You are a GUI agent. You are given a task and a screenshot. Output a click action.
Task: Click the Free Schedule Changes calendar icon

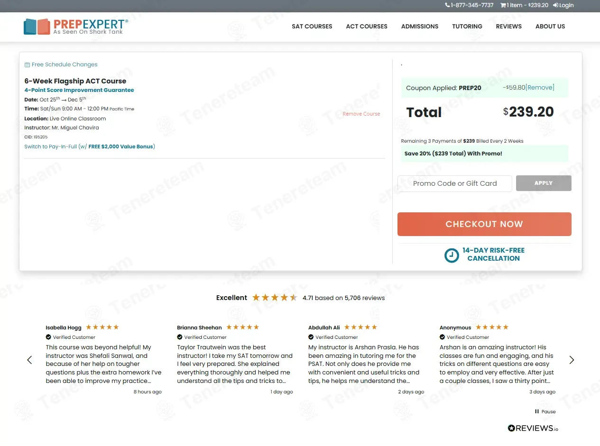(x=27, y=65)
